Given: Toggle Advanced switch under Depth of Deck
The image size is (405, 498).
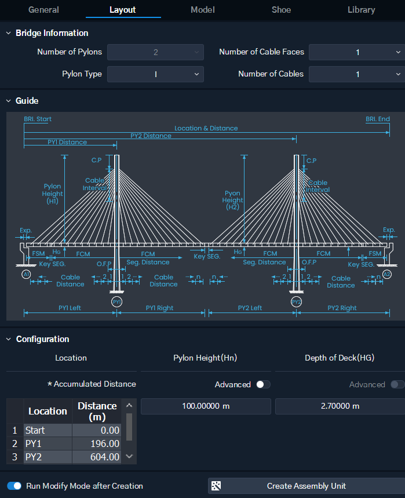Looking at the screenshot, I should point(397,384).
